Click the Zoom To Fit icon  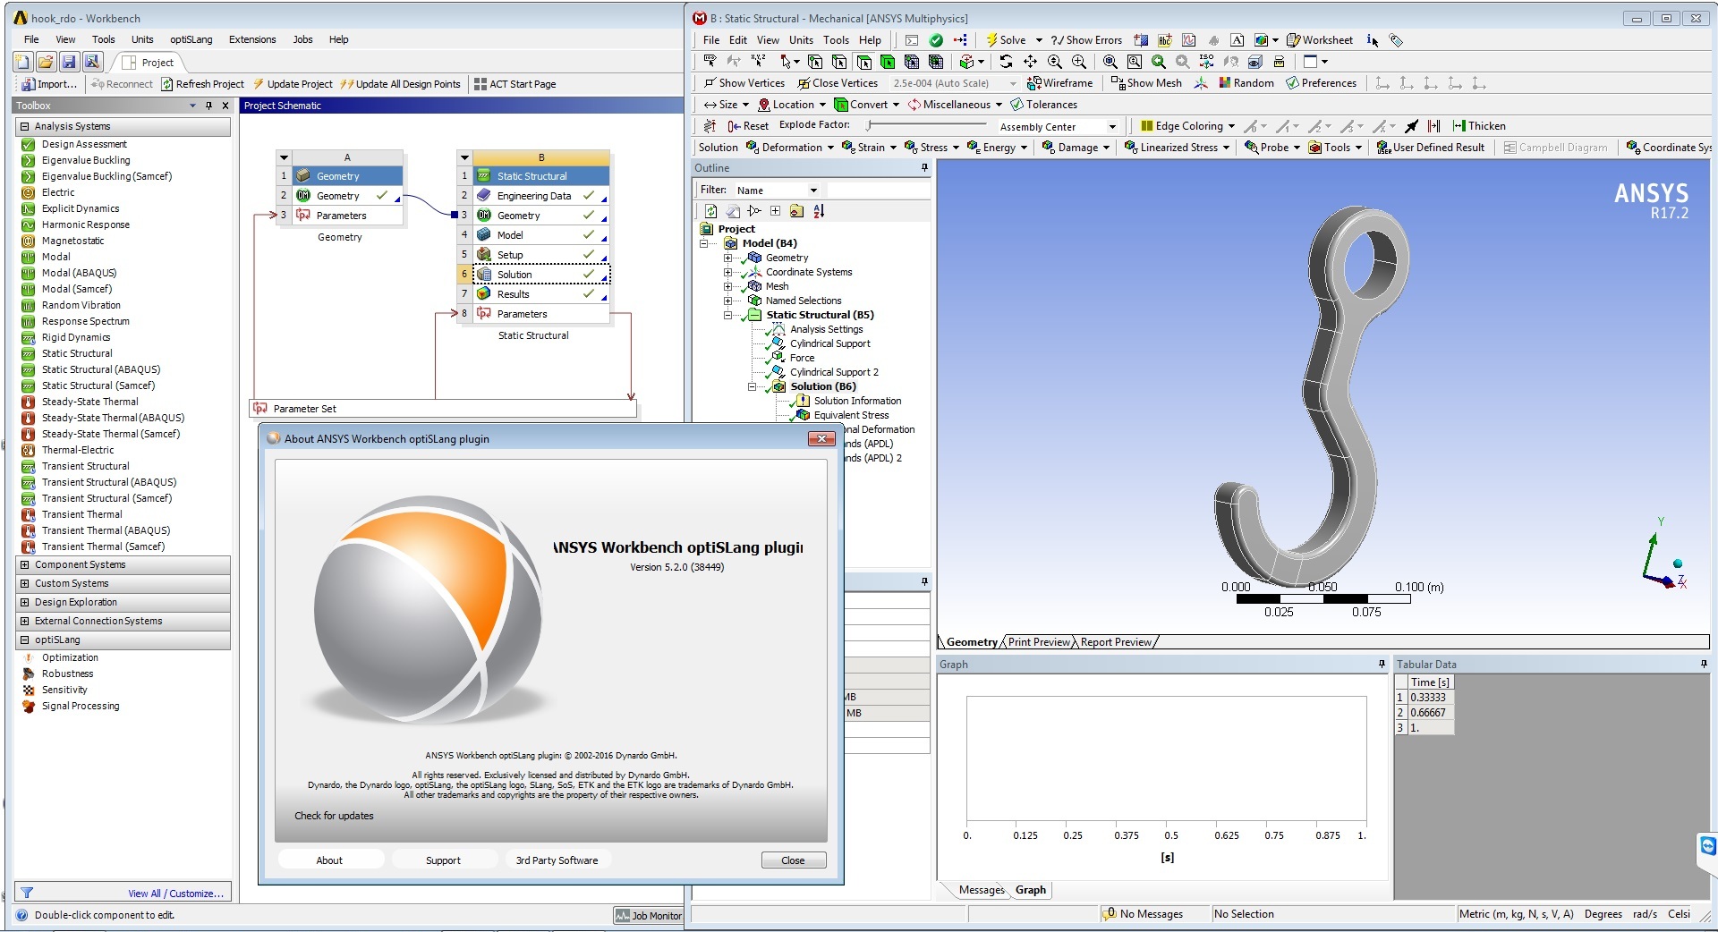pos(1110,62)
